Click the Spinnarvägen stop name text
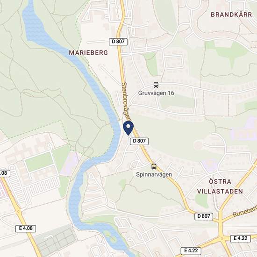 click(154, 175)
